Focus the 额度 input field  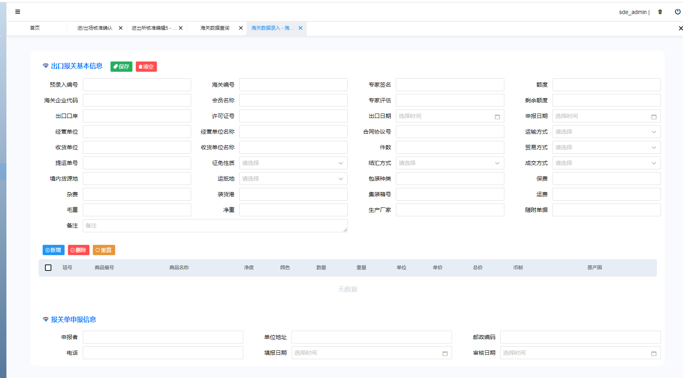pyautogui.click(x=606, y=85)
